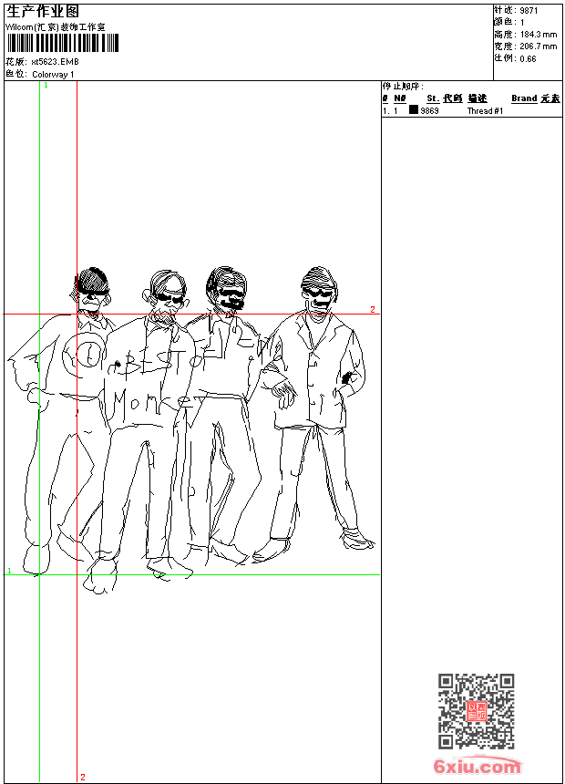Click the black thread color swatch
The height and width of the screenshot is (784, 565).
(414, 109)
